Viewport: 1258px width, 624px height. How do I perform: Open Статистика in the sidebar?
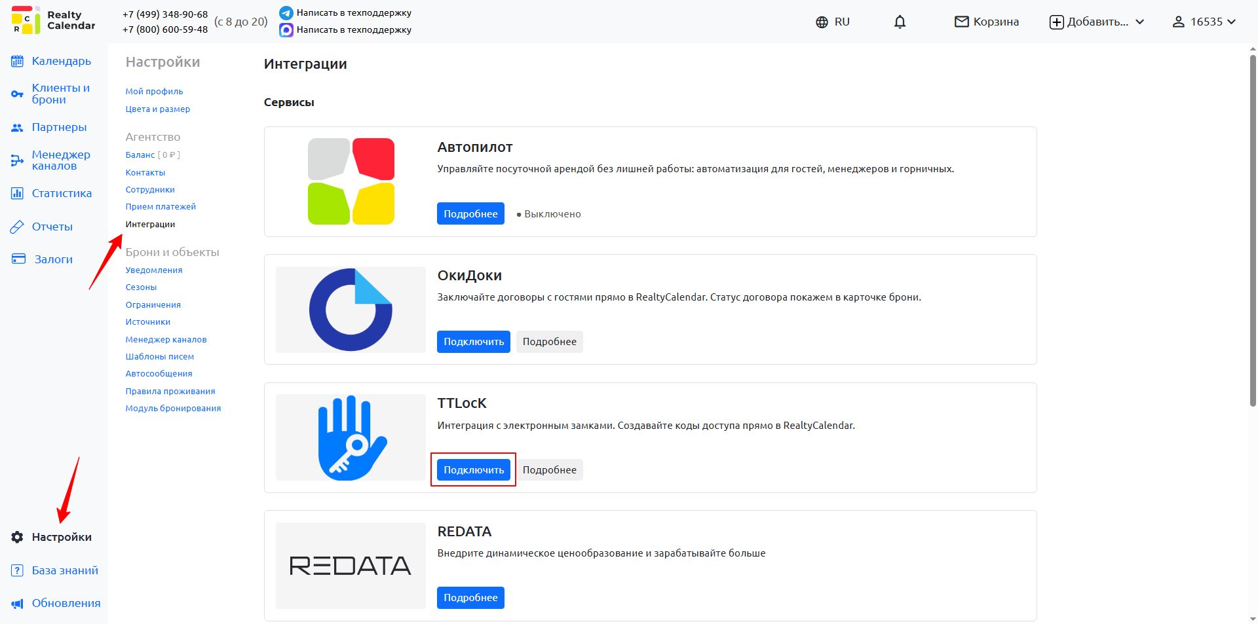62,194
